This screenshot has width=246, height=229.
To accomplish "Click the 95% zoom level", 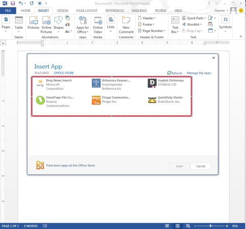I will pos(235,226).
